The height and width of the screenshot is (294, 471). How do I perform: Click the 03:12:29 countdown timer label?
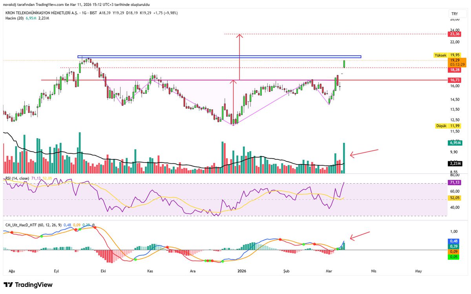(457, 64)
